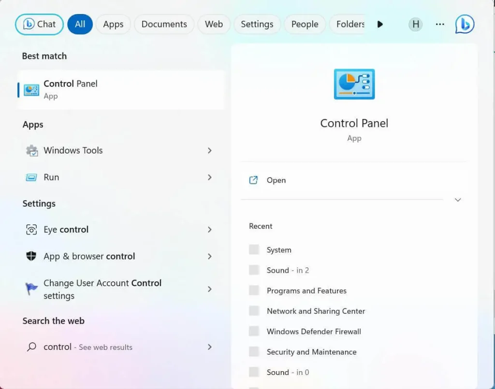This screenshot has height=389, width=495.
Task: Click the Control Panel icon in best match
Action: [31, 90]
